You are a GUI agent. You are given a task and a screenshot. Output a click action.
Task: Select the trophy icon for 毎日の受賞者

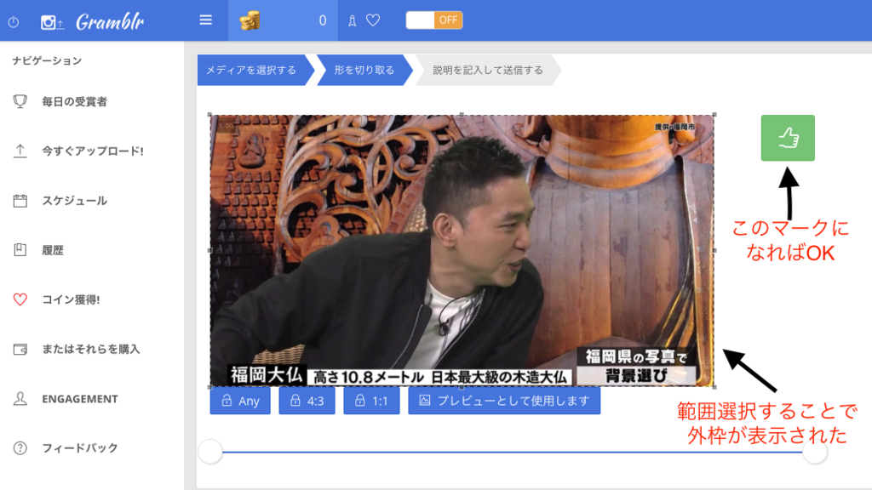(x=19, y=102)
